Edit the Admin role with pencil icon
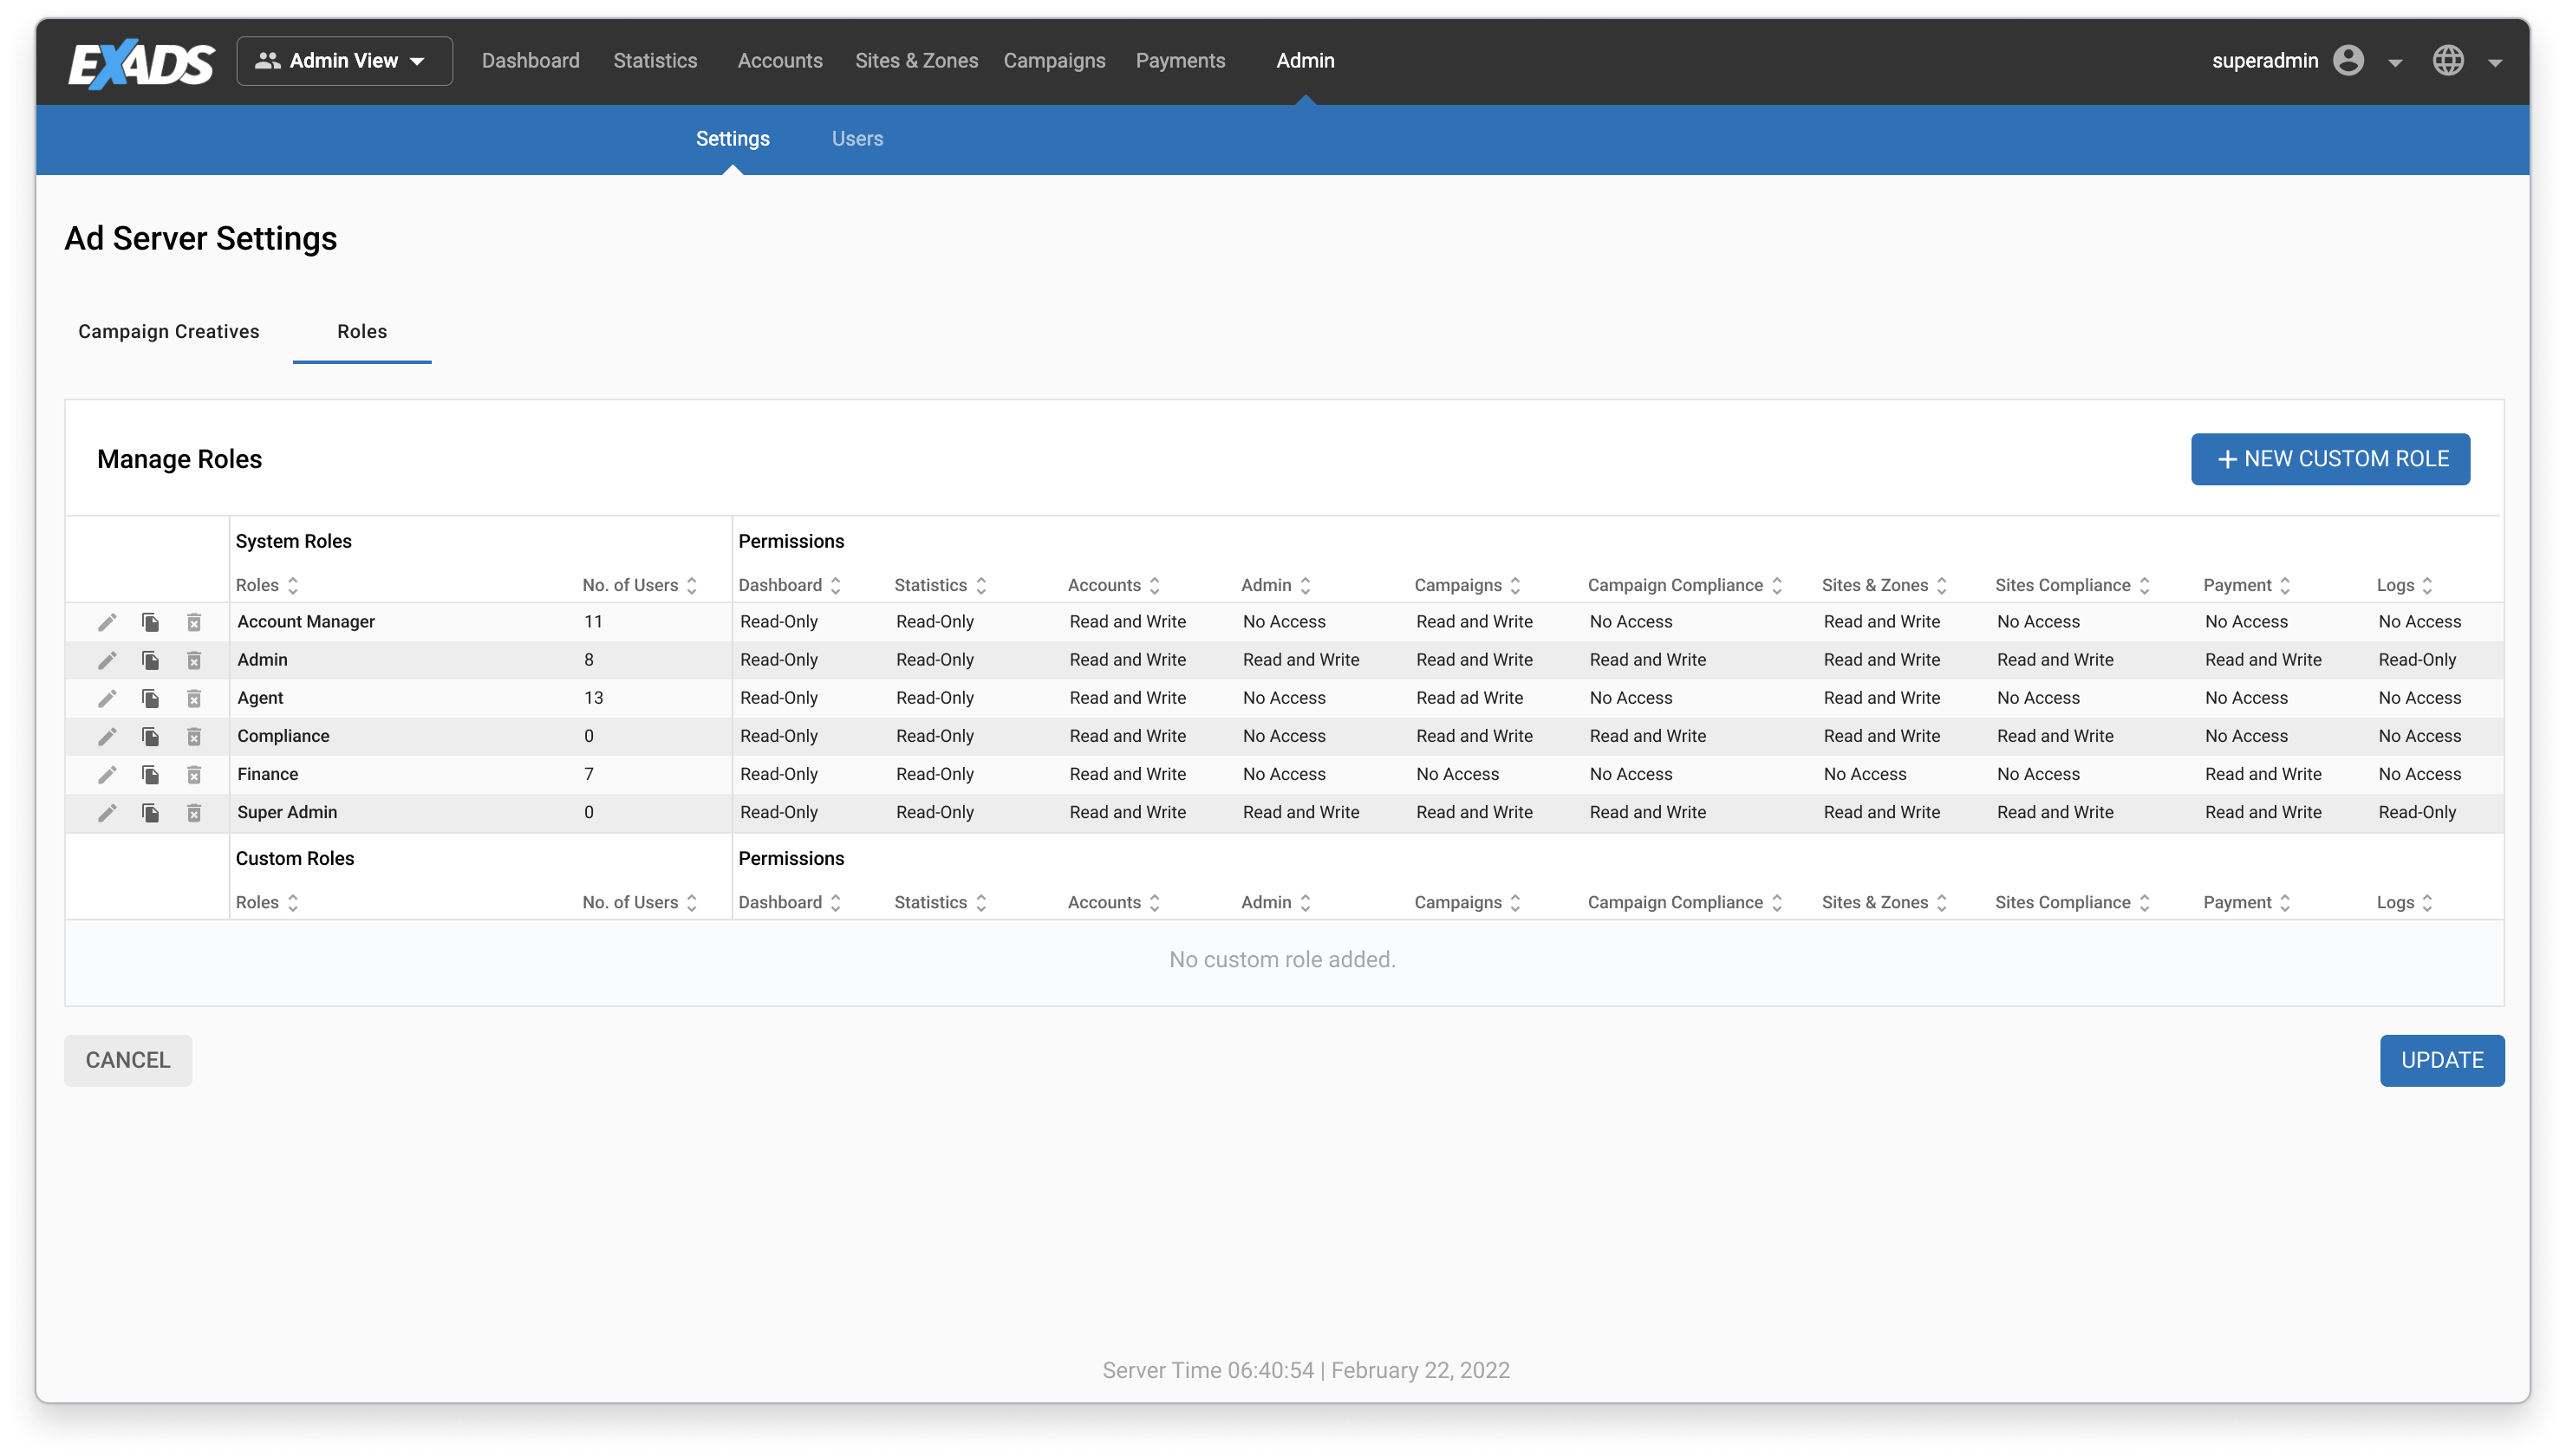 pyautogui.click(x=107, y=660)
